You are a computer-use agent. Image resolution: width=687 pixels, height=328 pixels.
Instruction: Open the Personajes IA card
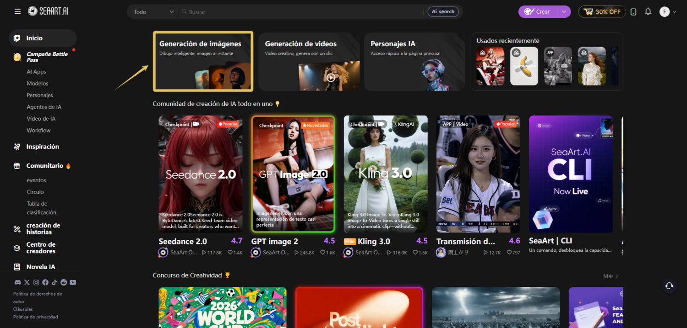pyautogui.click(x=414, y=62)
